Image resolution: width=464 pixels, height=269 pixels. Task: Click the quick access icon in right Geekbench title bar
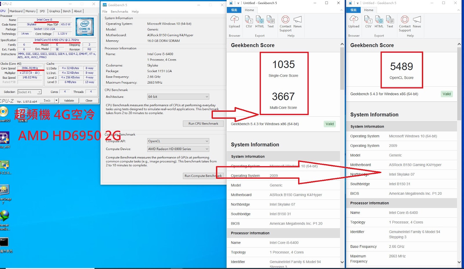351,3
